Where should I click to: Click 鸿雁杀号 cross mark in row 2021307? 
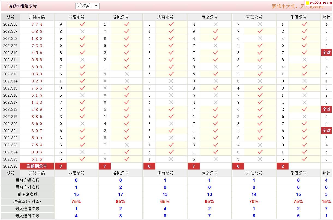click(x=82, y=31)
